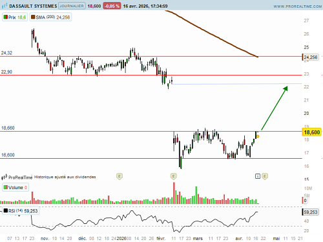The height and width of the screenshot is (242, 323).
Task: Click 20 on the price axis
Action: [x=306, y=114]
